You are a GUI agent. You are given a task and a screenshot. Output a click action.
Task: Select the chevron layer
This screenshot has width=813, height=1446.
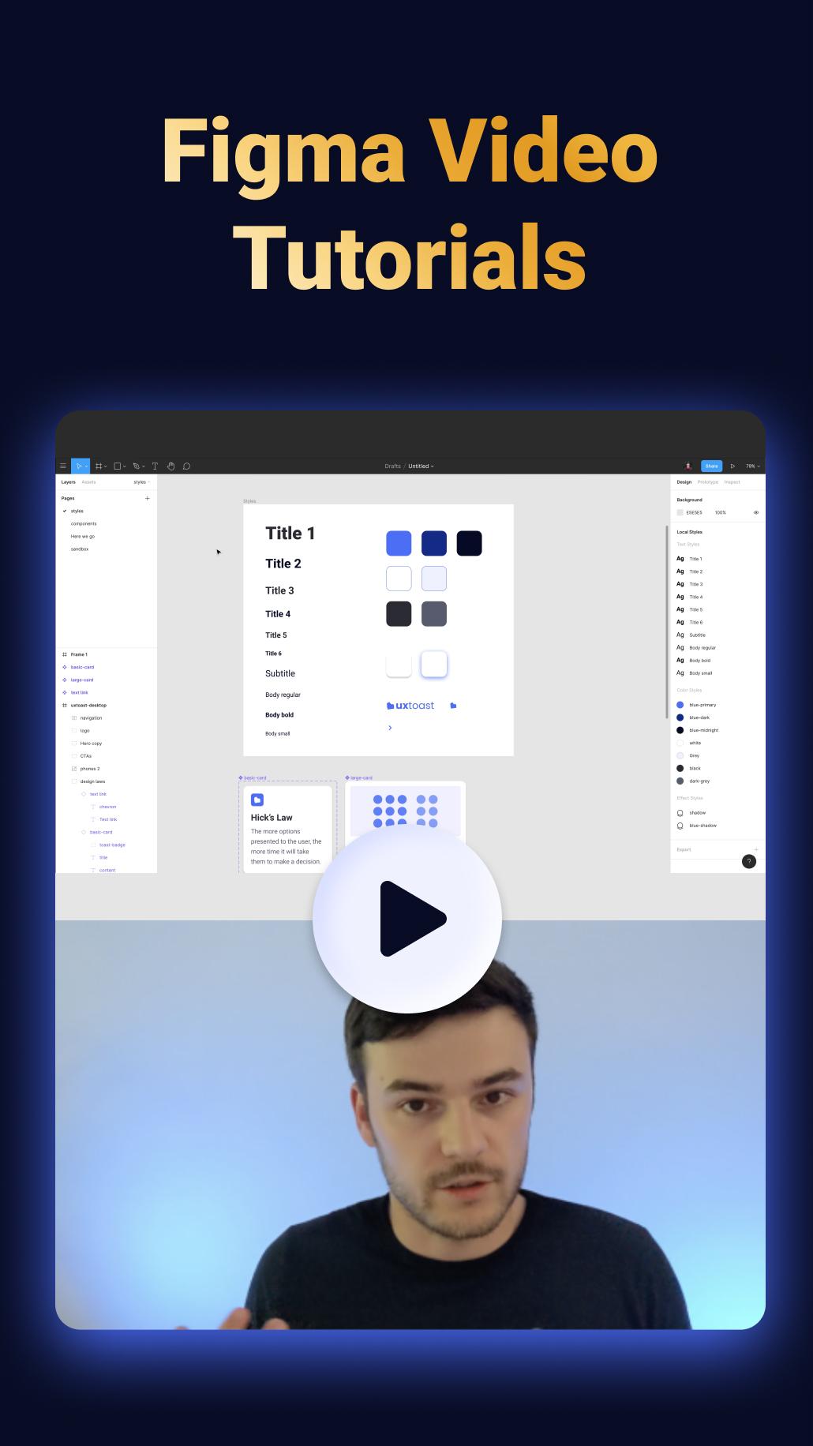107,807
